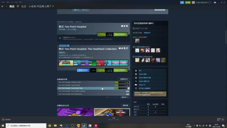Expand the see-all DLC dropdown below the list
Image resolution: width=227 pixels, height=128 pixels.
pyautogui.click(x=125, y=97)
